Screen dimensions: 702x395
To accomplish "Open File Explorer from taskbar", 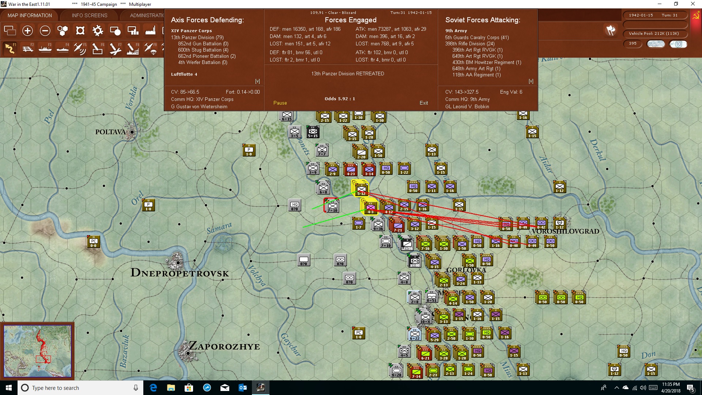I will pyautogui.click(x=171, y=388).
